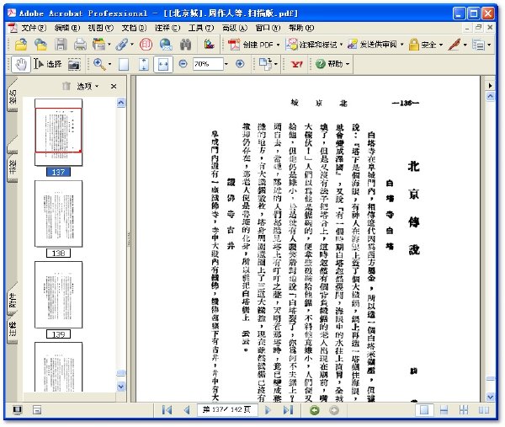Open the zoom percentage dropdown arrow
The width and height of the screenshot is (505, 427).
coord(226,64)
